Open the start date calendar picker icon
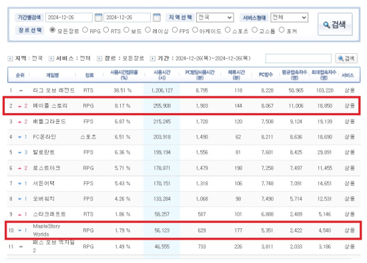This screenshot has width=367, height=263. point(99,17)
